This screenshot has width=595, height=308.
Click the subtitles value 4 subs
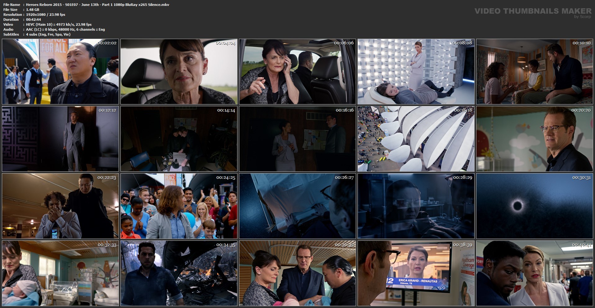pyautogui.click(x=48, y=34)
